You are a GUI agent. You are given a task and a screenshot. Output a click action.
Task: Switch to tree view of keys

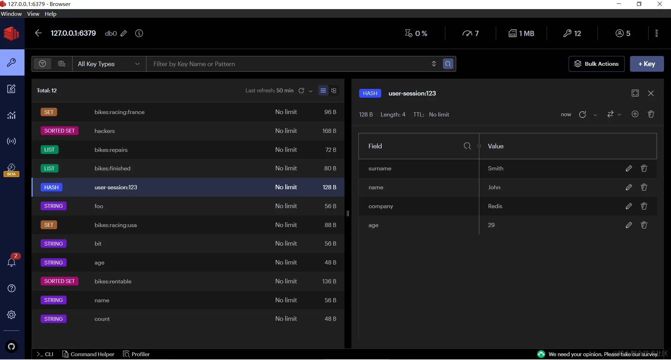(334, 91)
